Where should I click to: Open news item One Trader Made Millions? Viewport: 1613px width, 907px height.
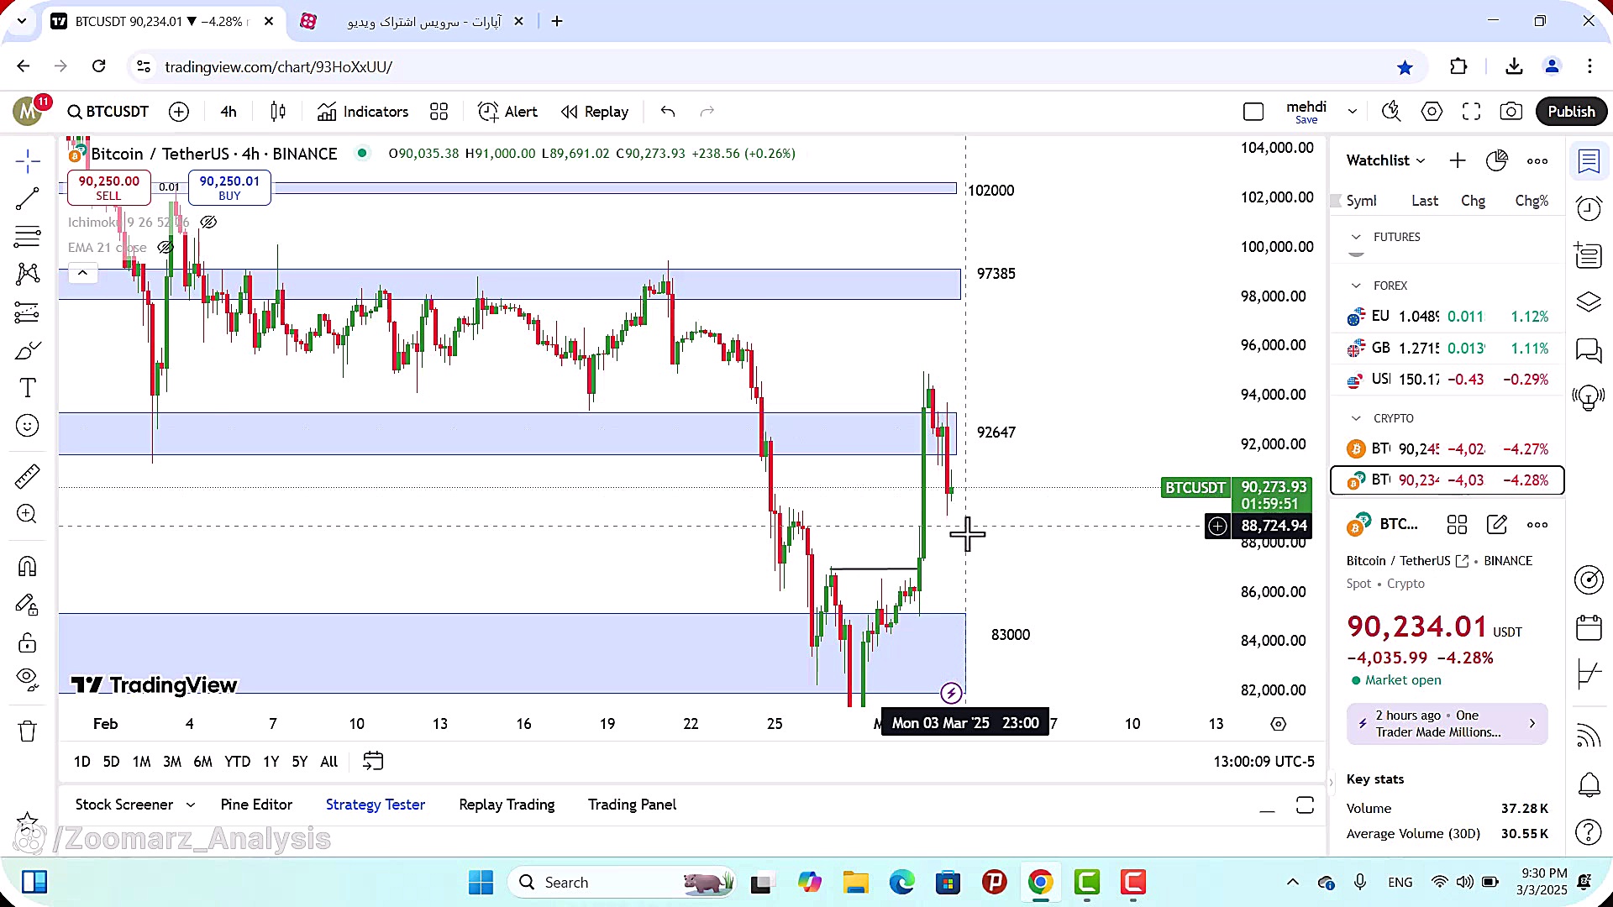click(1447, 724)
